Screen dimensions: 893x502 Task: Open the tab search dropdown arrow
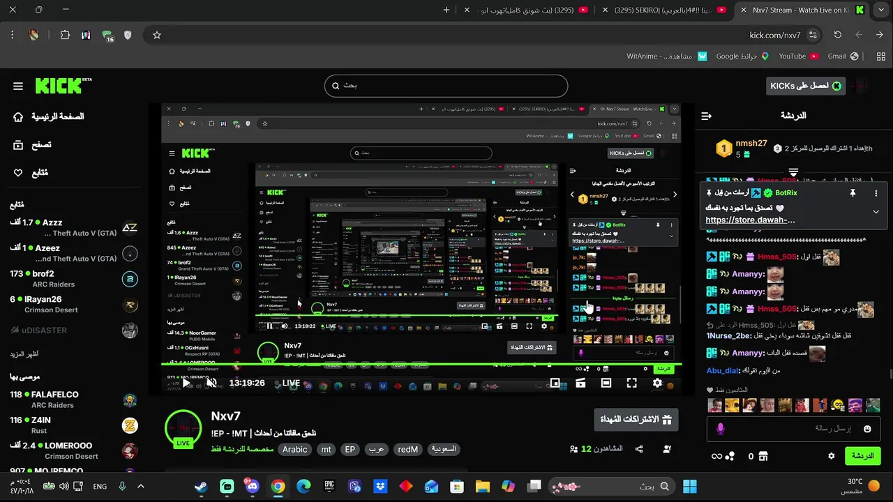pyautogui.click(x=883, y=10)
